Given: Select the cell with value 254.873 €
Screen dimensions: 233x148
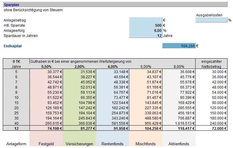Looking at the screenshot, I should pos(113,113).
